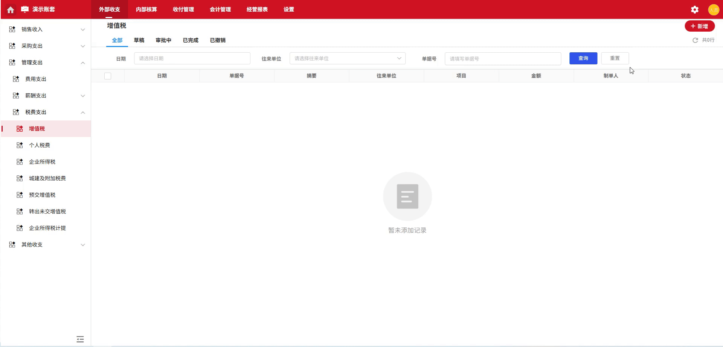Click the user avatar icon top right
This screenshot has width=723, height=347.
pos(714,9)
